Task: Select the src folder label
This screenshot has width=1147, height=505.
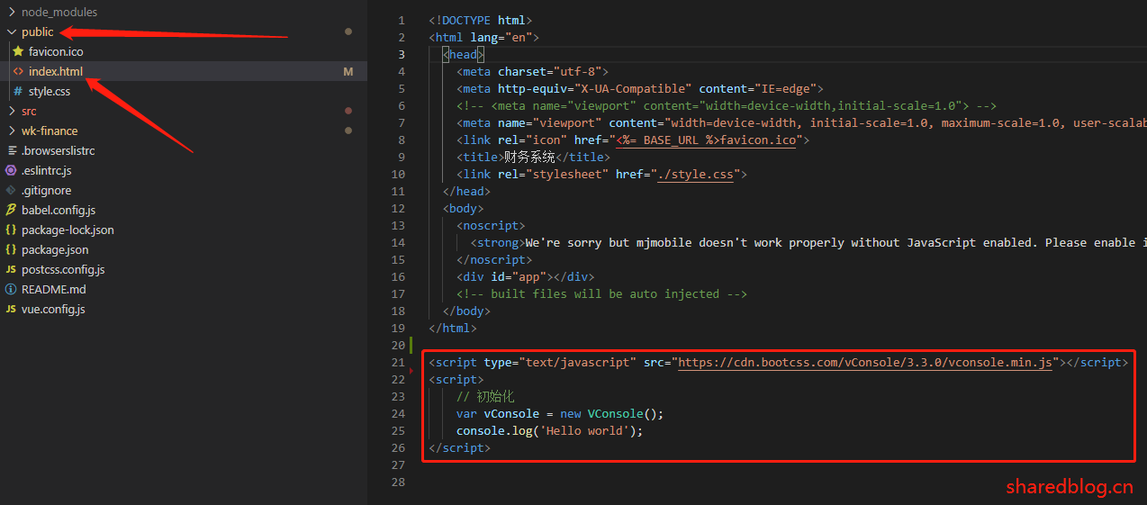Action: 29,111
